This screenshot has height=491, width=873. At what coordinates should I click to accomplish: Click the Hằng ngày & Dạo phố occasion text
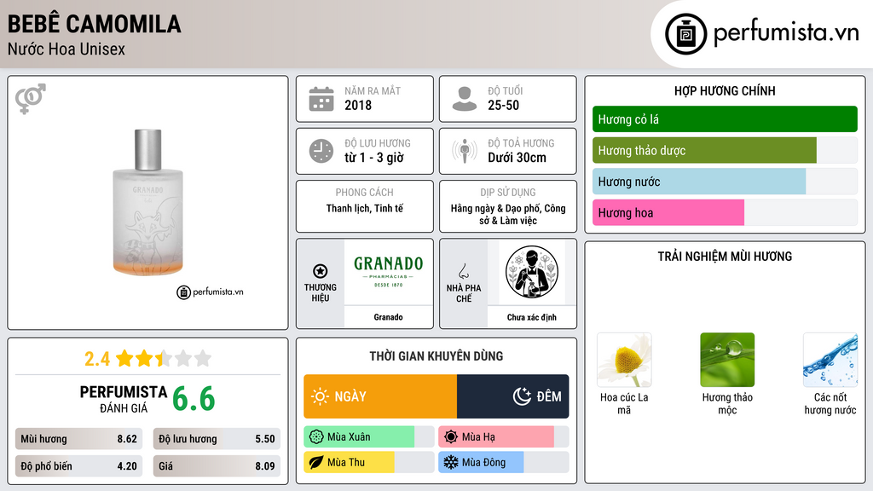[508, 214]
